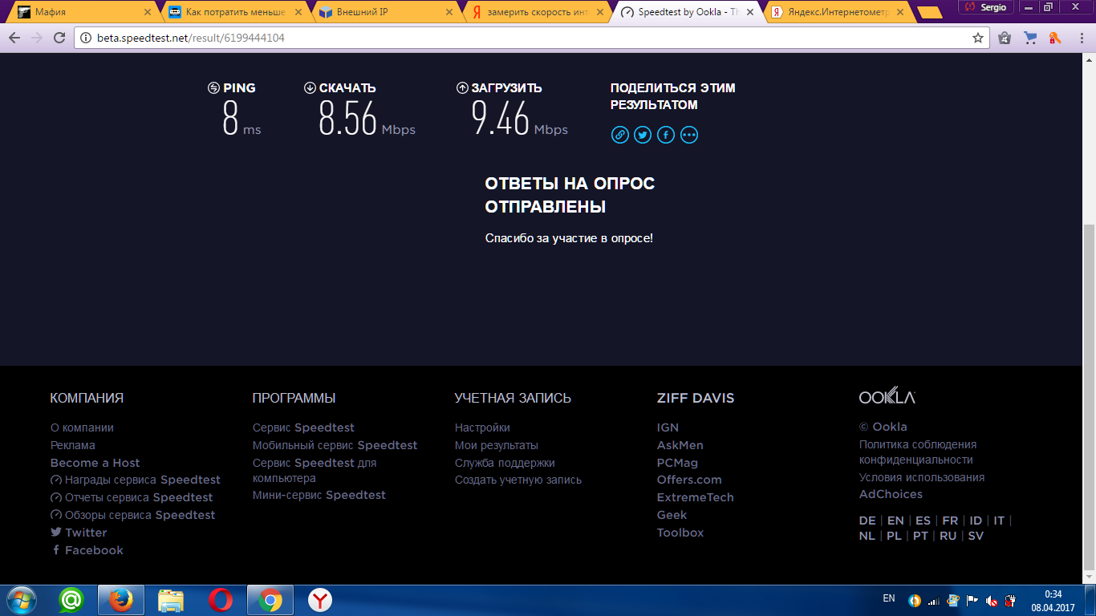Click the taskbar clock showing 0:34

pyautogui.click(x=1054, y=600)
